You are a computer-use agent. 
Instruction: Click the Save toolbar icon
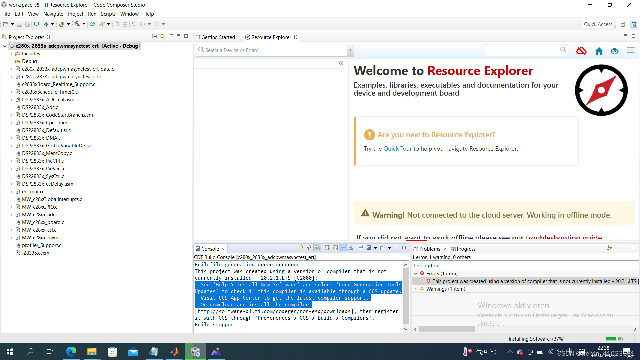pyautogui.click(x=19, y=24)
